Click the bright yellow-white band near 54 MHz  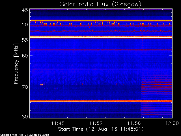click(101, 37)
